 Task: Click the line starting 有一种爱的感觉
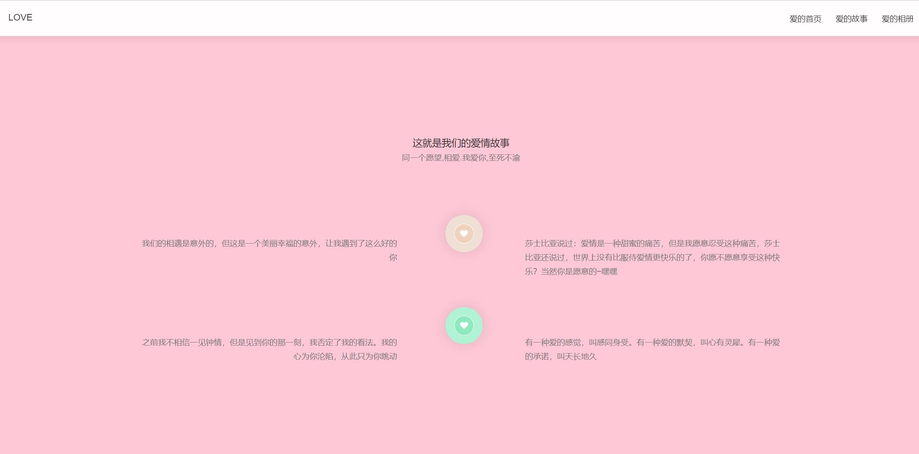click(x=652, y=342)
